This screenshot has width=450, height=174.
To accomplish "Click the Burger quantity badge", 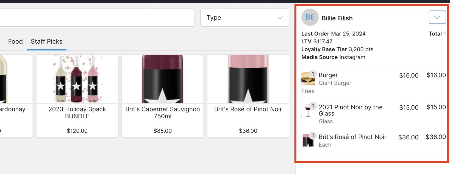I will point(313,74).
